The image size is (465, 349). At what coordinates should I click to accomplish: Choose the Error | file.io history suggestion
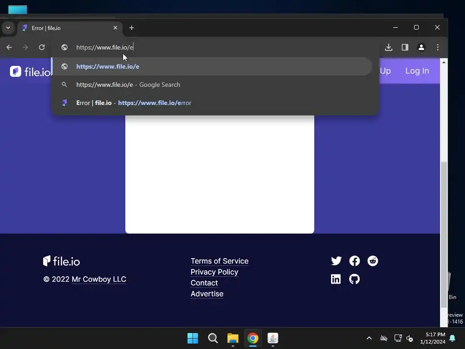click(212, 103)
